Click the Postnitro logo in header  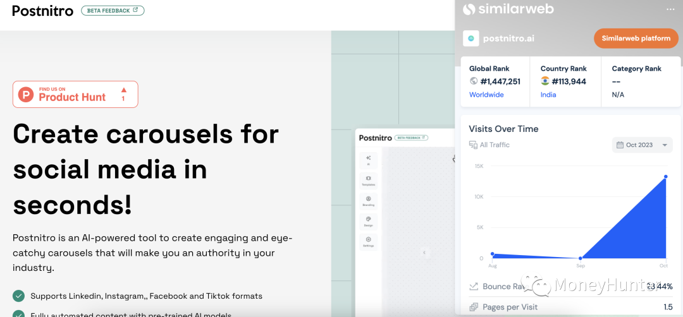(x=42, y=11)
